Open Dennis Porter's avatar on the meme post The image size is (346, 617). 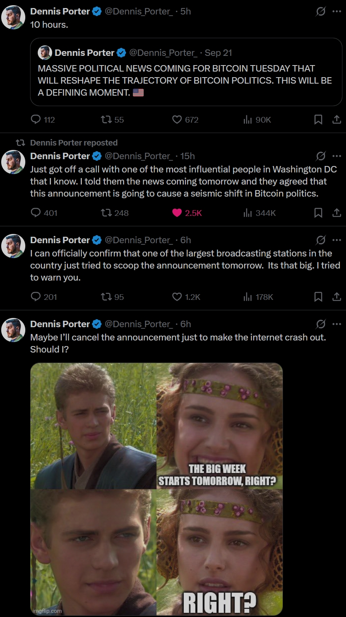[14, 330]
